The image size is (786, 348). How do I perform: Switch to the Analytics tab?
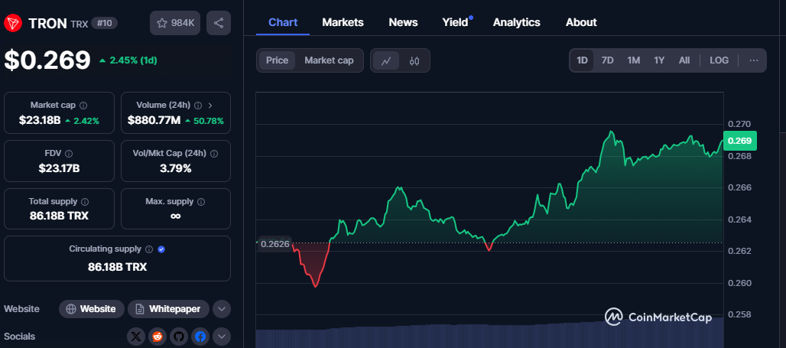(x=516, y=23)
